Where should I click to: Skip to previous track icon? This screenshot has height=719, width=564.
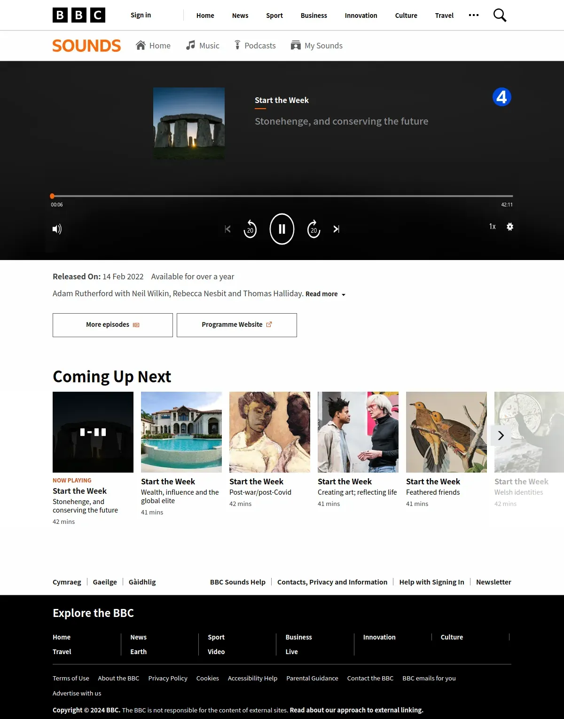click(227, 229)
